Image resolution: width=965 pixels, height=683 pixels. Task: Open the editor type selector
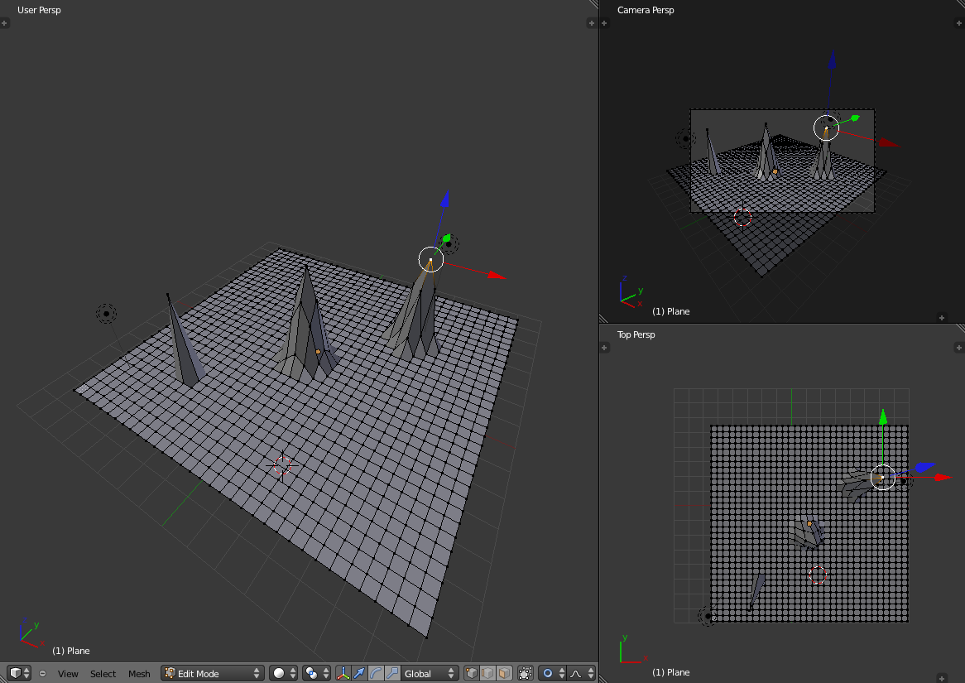[19, 673]
